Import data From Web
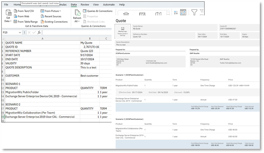This screenshot has width=264, height=153. click(x=22, y=16)
